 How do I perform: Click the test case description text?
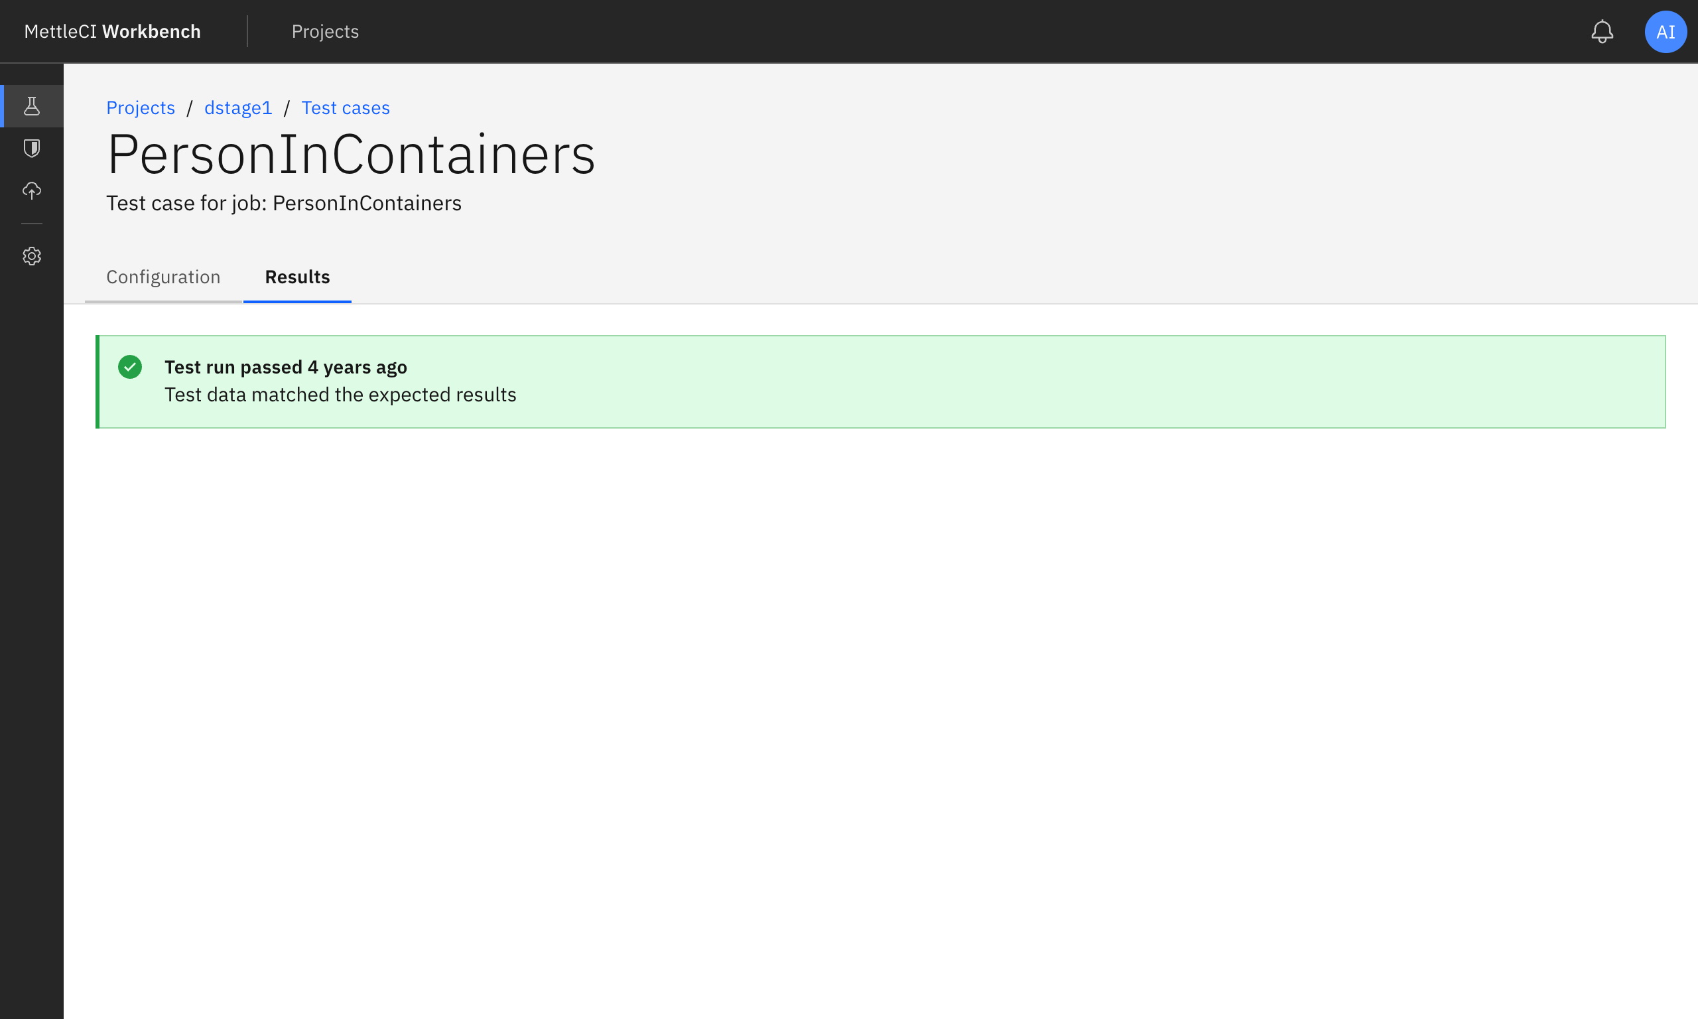click(x=283, y=202)
